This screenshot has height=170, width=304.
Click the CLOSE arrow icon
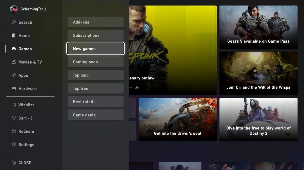14,163
